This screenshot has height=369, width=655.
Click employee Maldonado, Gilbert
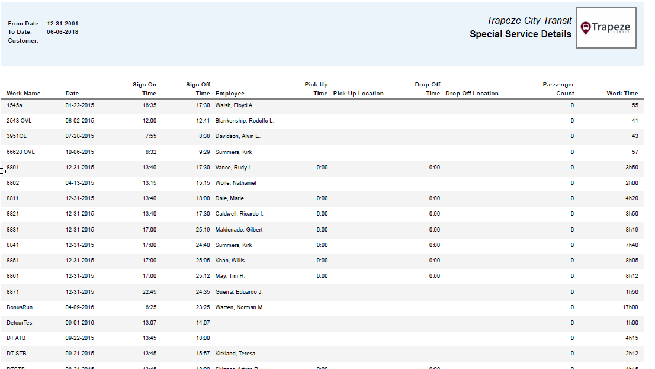[x=239, y=230]
